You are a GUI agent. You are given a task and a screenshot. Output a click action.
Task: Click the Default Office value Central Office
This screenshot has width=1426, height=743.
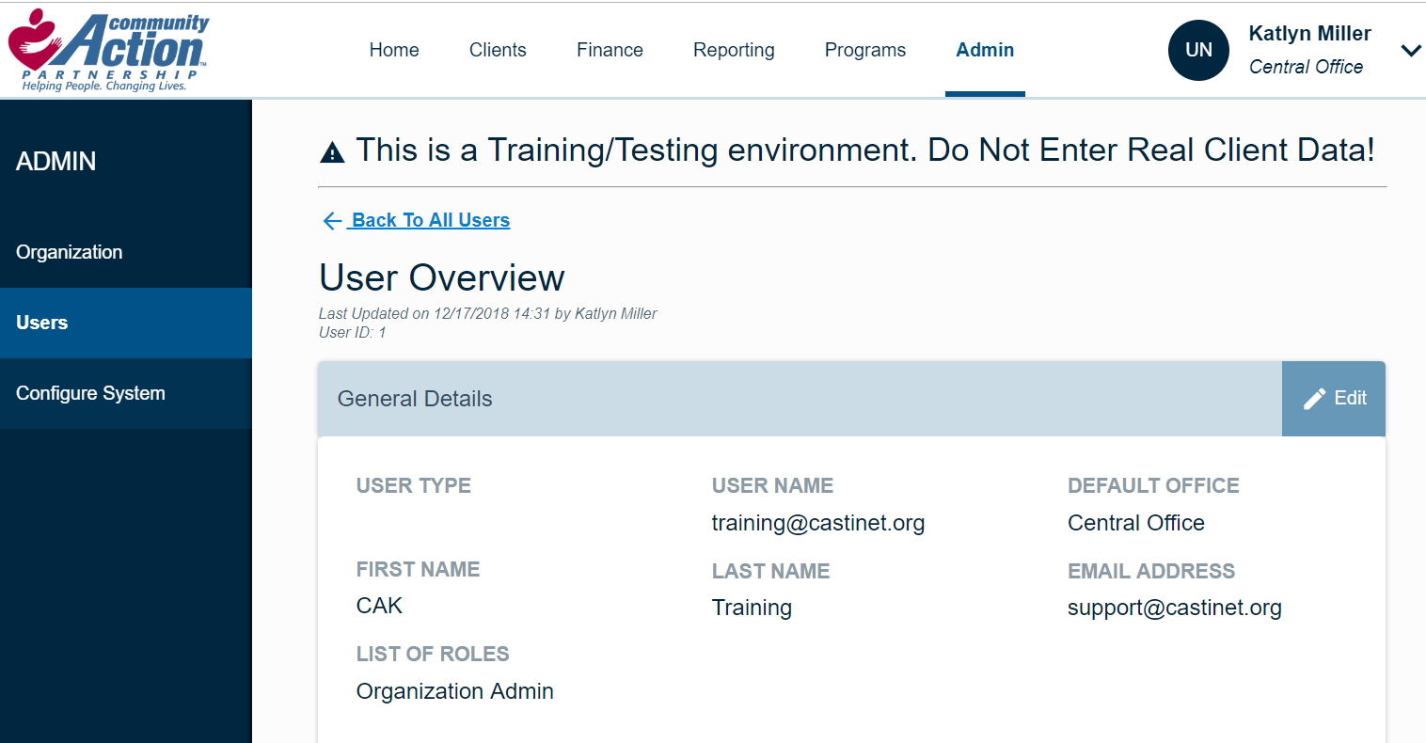click(x=1135, y=523)
